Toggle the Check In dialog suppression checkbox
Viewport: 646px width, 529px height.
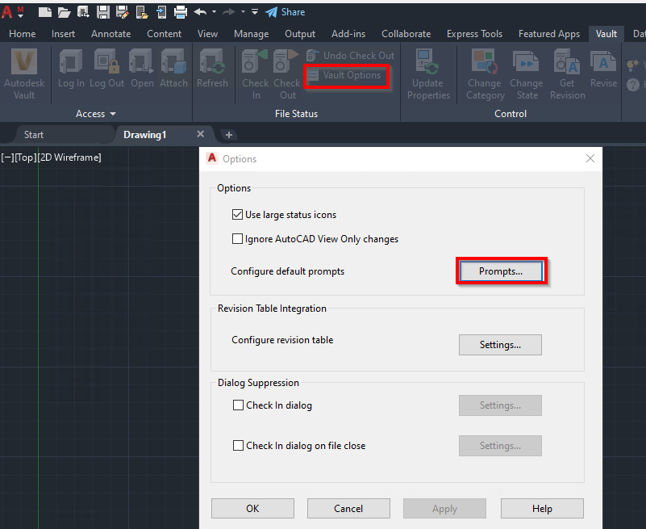click(238, 405)
